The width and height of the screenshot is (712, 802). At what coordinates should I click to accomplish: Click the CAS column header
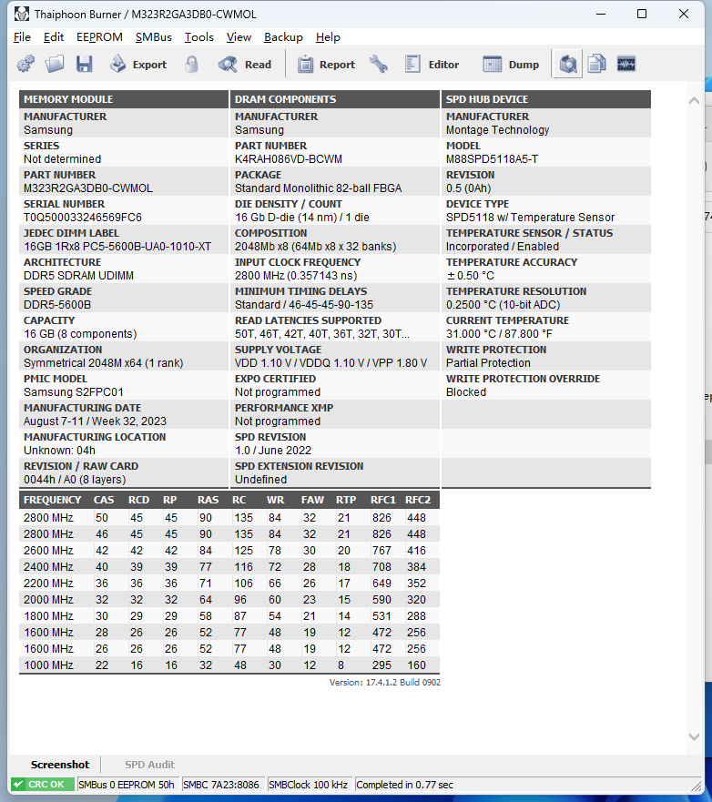tap(104, 500)
